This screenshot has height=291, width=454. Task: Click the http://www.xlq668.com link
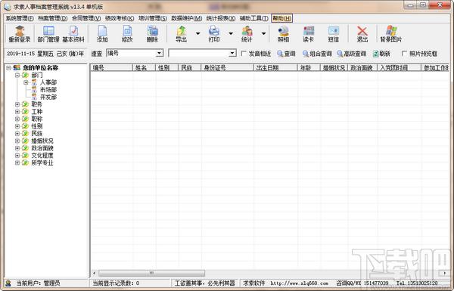pos(299,283)
